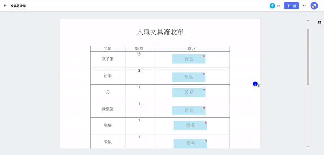Click the 原子筆 item cell

click(107, 59)
